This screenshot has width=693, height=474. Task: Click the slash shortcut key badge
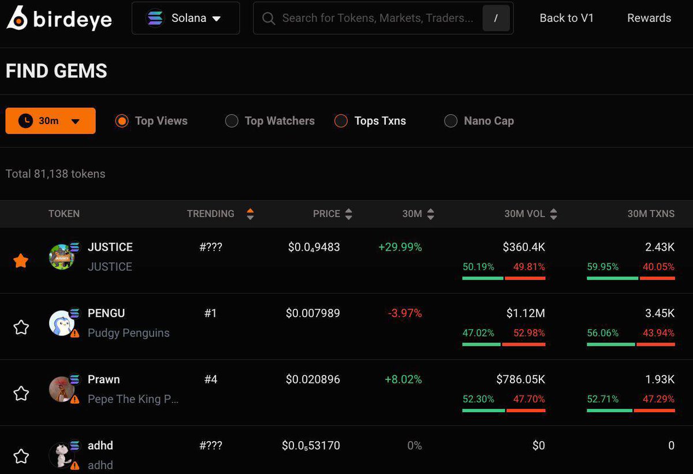496,18
